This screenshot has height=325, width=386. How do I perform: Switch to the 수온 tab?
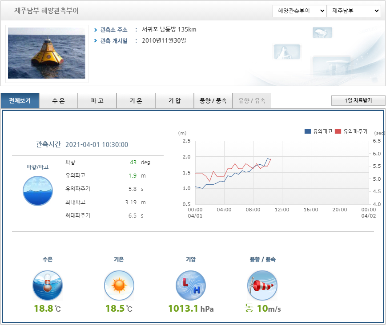click(x=58, y=100)
